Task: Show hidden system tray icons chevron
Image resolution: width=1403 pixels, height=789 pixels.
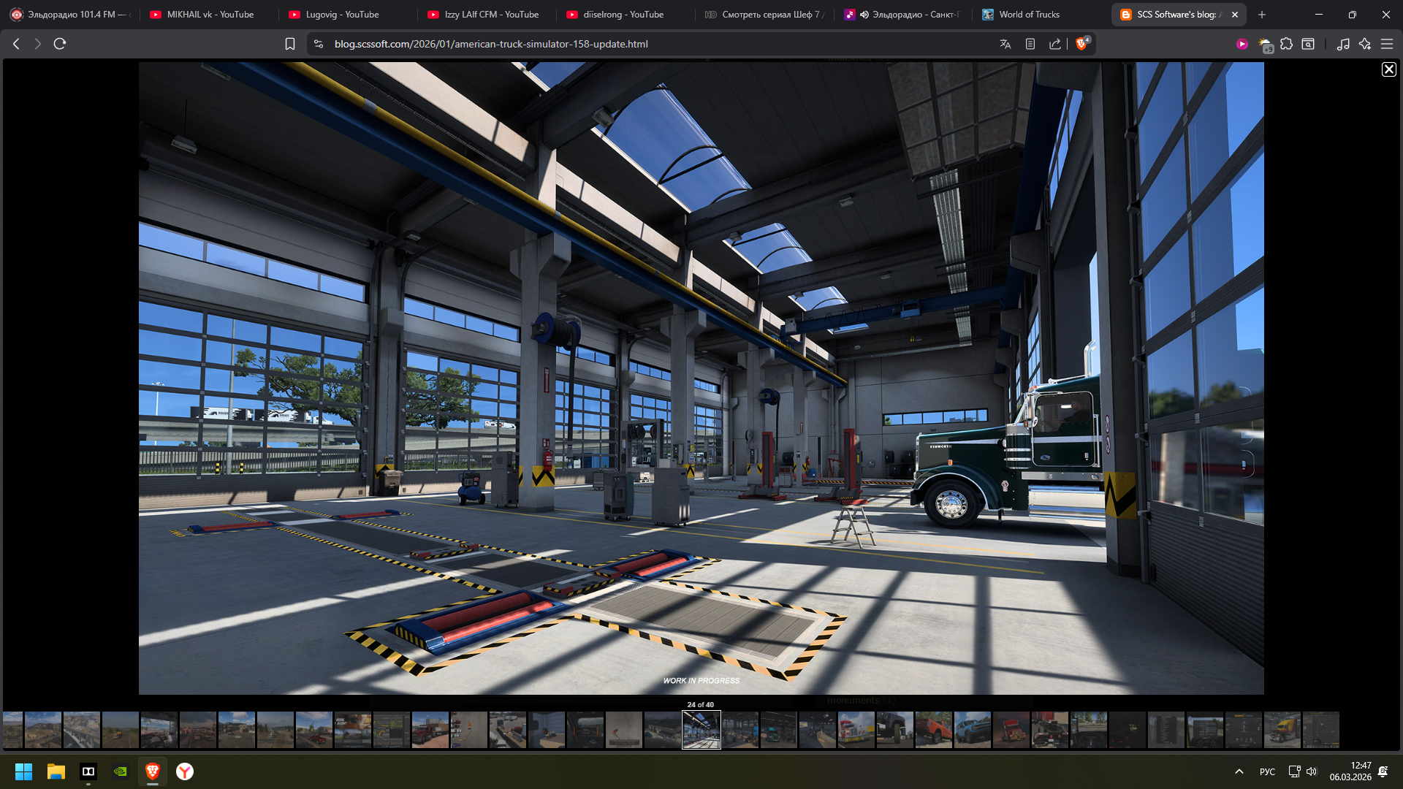Action: [x=1239, y=771]
